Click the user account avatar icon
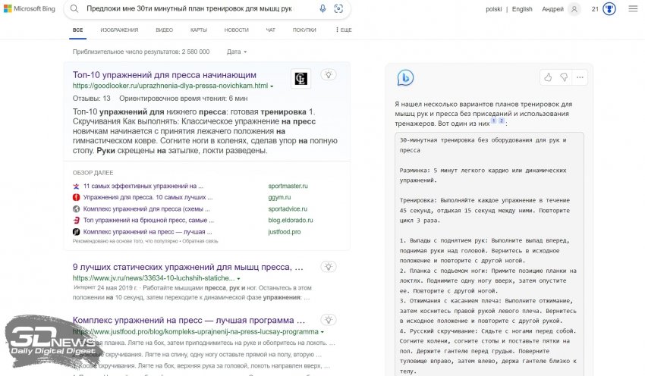This screenshot has width=645, height=376. [x=574, y=9]
